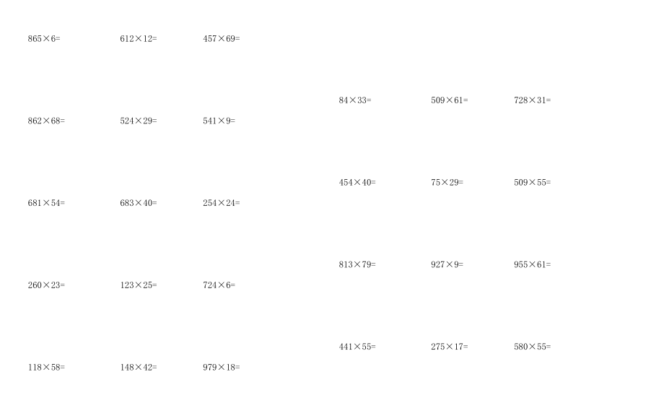Select the 254×24= equation
664x403 pixels.
tap(222, 203)
